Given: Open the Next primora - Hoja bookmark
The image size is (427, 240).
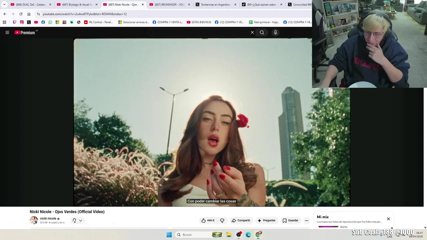Looking at the screenshot, I should click(264, 22).
